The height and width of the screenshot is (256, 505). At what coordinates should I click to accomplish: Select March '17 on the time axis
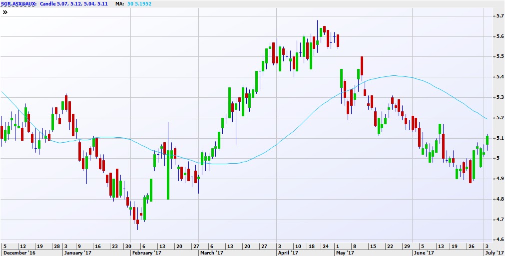212,253
